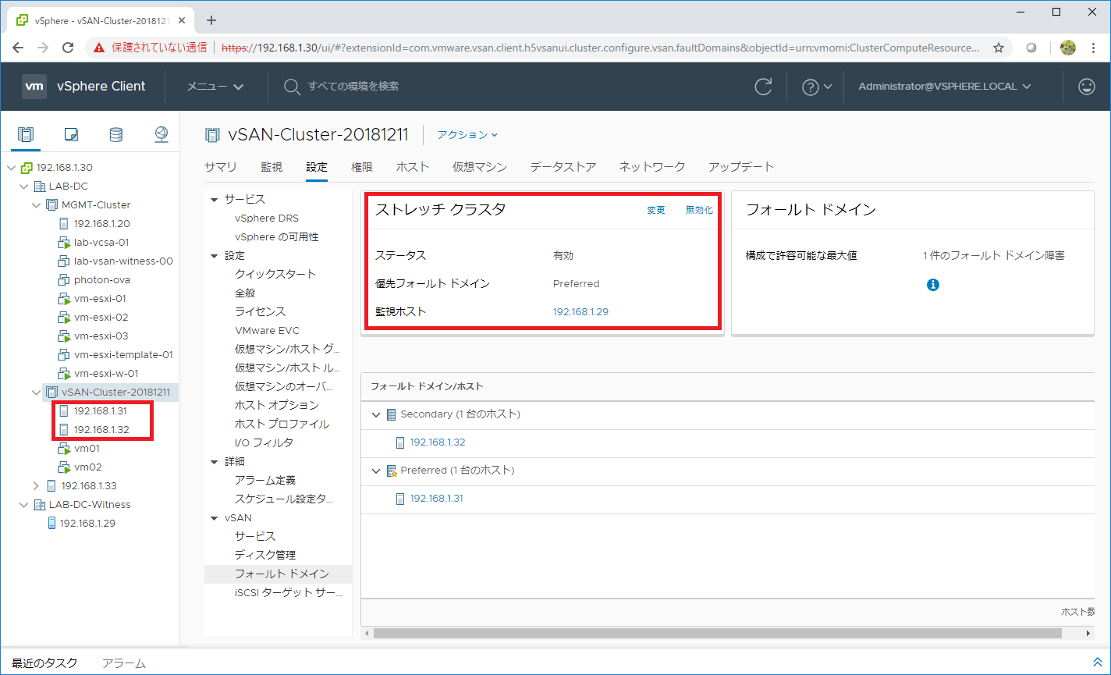Switch to the 仮想マシン tab

point(480,167)
